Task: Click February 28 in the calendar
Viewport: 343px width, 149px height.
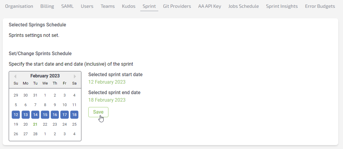Action: [35, 134]
